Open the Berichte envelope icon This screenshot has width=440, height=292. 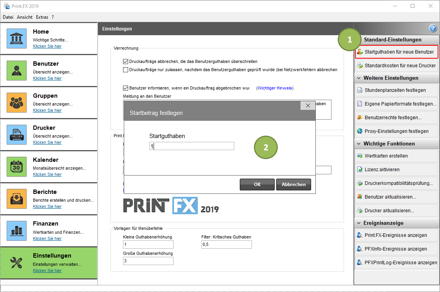16,199
